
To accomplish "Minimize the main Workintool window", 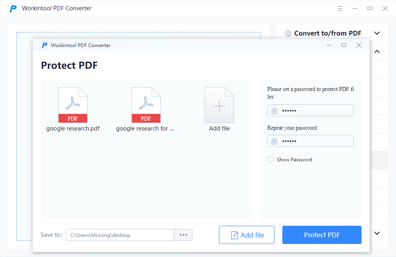I will pos(355,9).
